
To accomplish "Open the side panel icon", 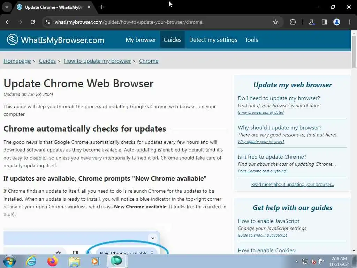I will point(324,22).
